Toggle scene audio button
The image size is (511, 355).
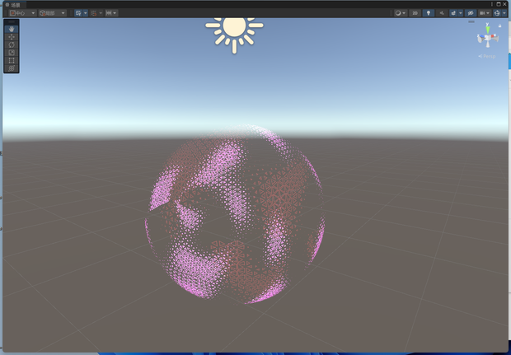pyautogui.click(x=442, y=13)
